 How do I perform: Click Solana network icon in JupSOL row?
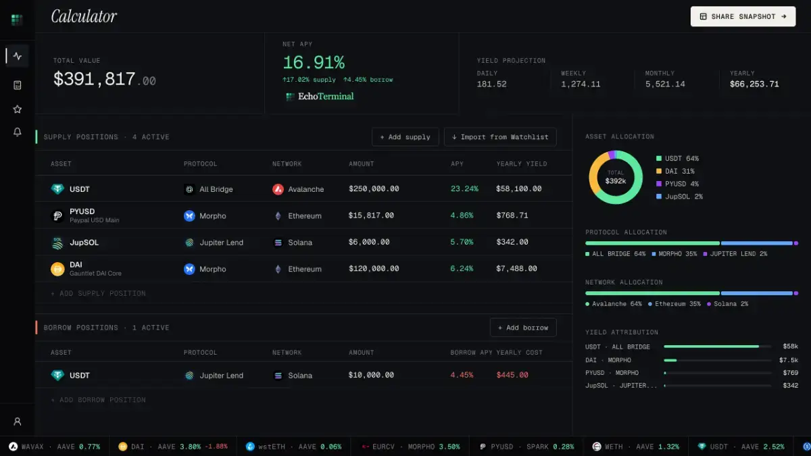click(278, 243)
